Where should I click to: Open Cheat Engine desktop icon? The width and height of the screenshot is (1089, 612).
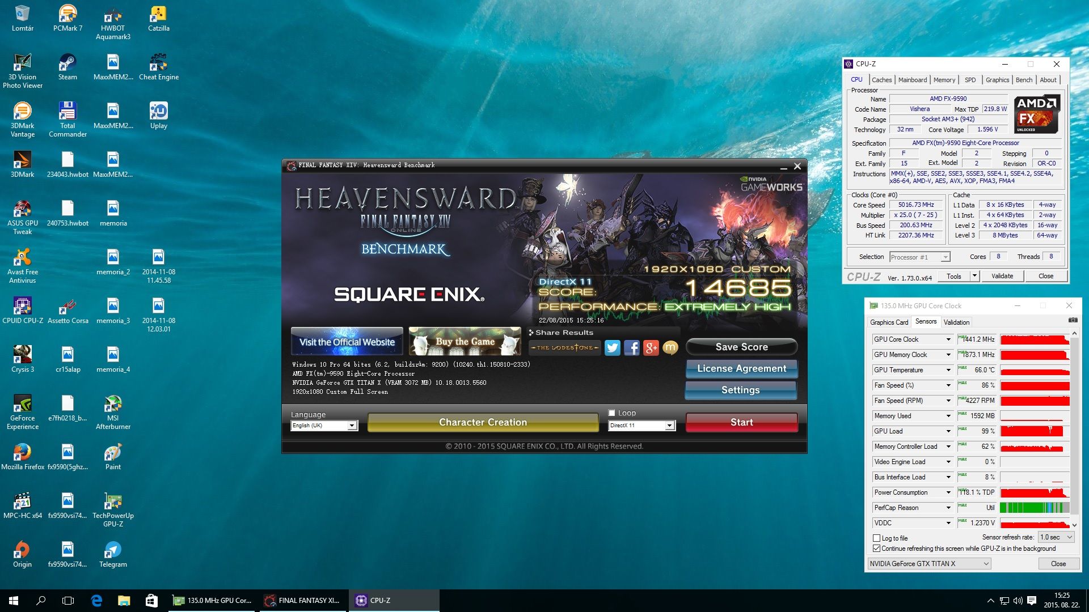[158, 67]
